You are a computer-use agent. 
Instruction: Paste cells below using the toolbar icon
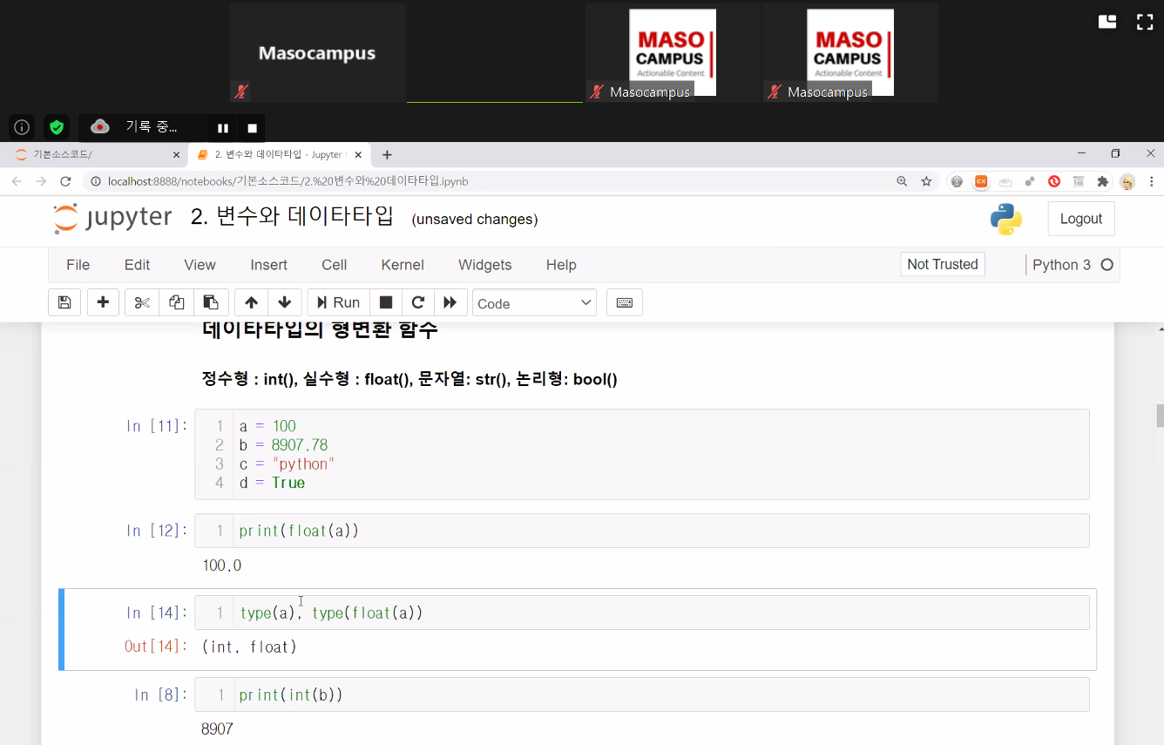[211, 302]
